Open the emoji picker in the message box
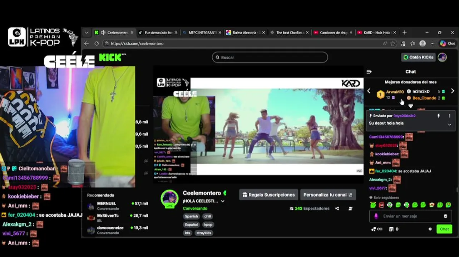Screen dimensions: 459x257 coord(445,216)
